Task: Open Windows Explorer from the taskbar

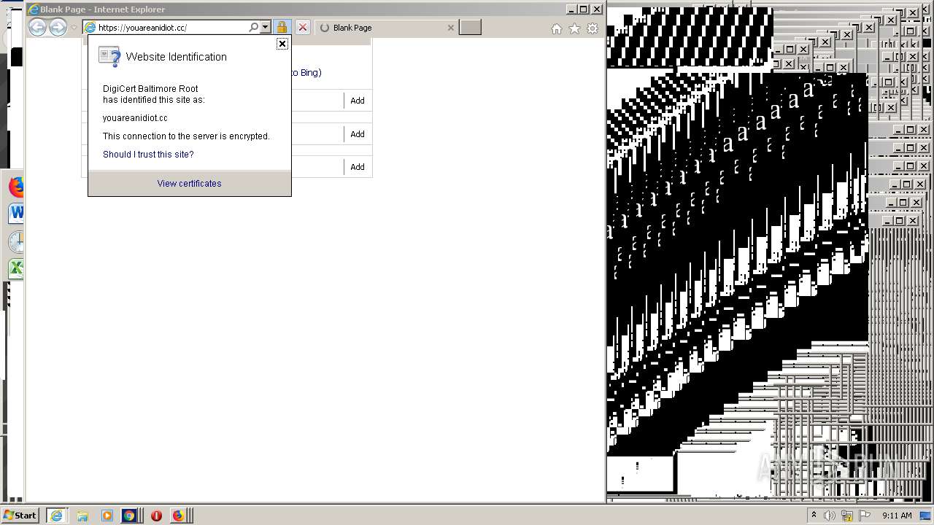Action: tap(82, 516)
